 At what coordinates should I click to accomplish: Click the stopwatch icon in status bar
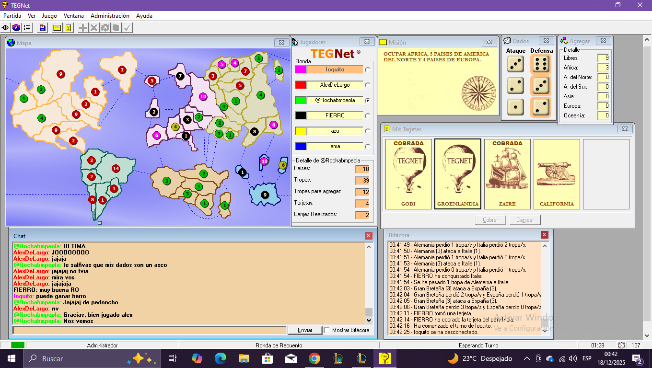(x=621, y=345)
